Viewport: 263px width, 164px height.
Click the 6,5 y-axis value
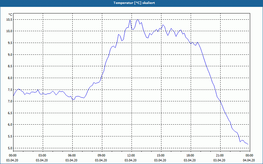10,113
